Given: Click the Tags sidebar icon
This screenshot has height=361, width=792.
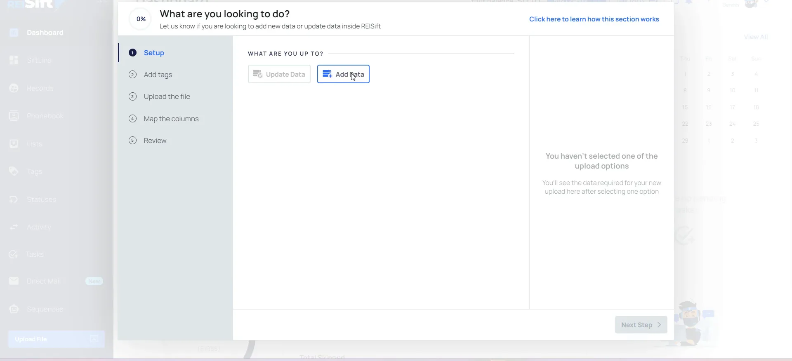Looking at the screenshot, I should [14, 171].
